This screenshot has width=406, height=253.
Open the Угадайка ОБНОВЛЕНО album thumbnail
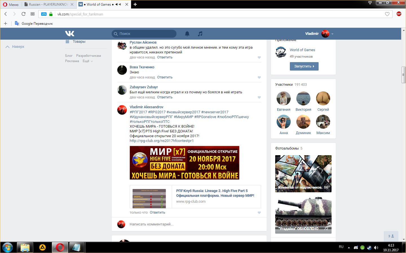(303, 215)
